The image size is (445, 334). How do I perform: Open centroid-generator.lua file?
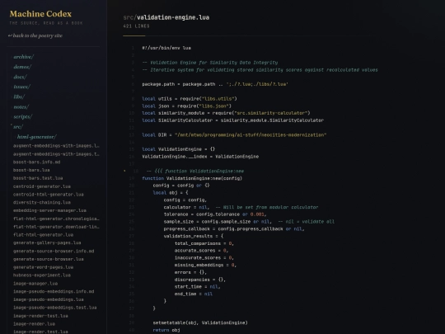pos(42,186)
